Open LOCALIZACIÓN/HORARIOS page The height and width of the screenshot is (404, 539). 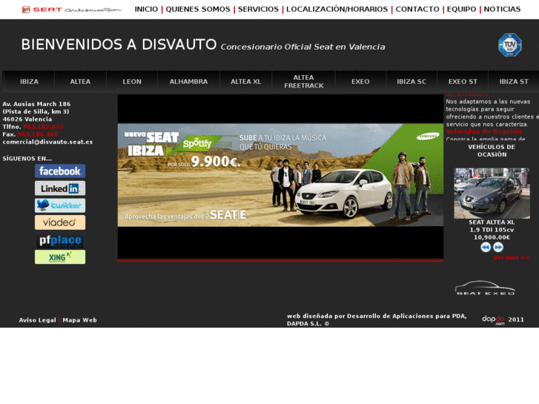tap(337, 10)
